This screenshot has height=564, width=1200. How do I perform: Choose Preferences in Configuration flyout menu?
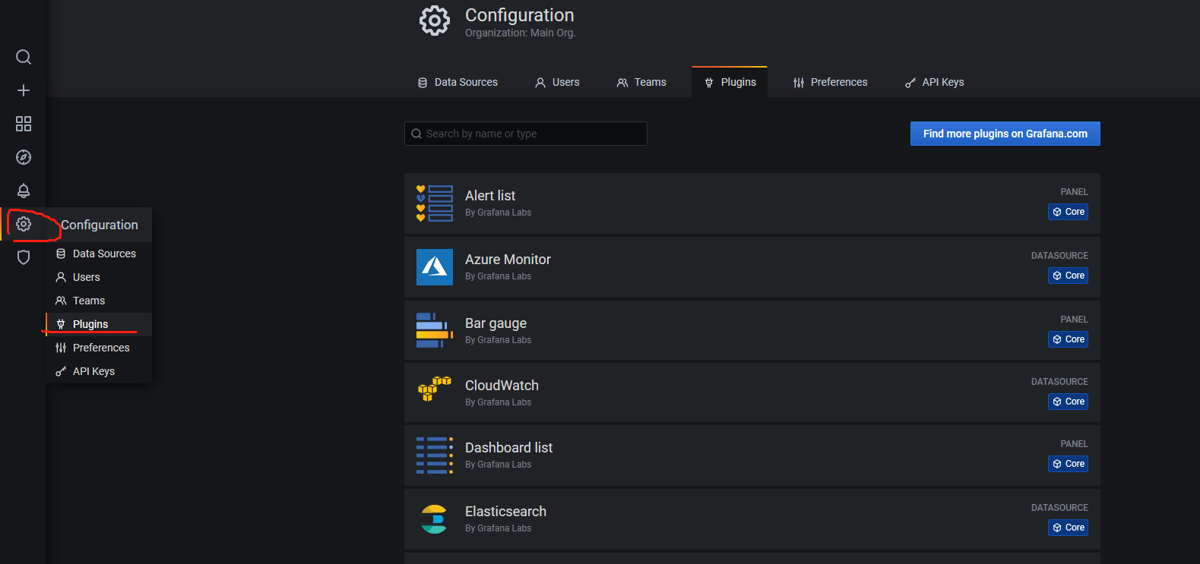point(99,348)
